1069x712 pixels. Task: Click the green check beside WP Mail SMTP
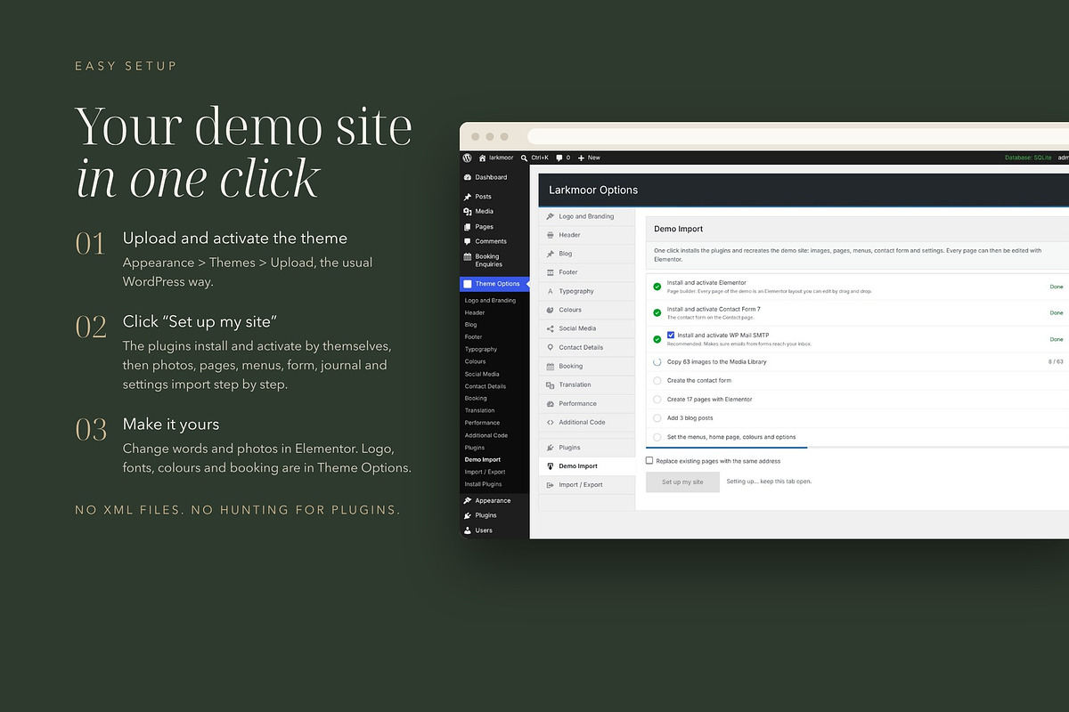[x=657, y=339]
